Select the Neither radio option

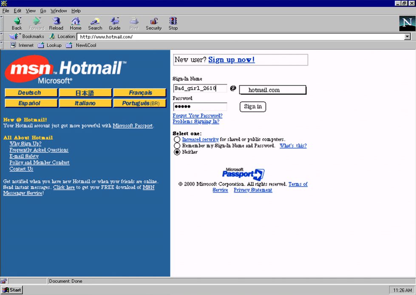[x=177, y=152]
